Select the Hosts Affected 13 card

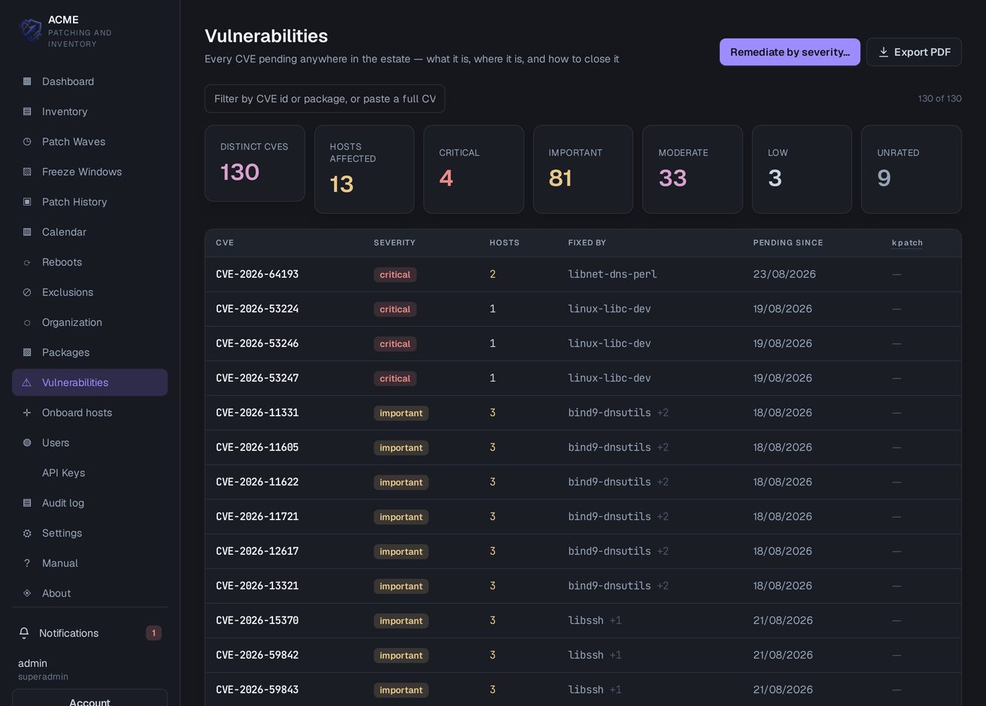(364, 169)
